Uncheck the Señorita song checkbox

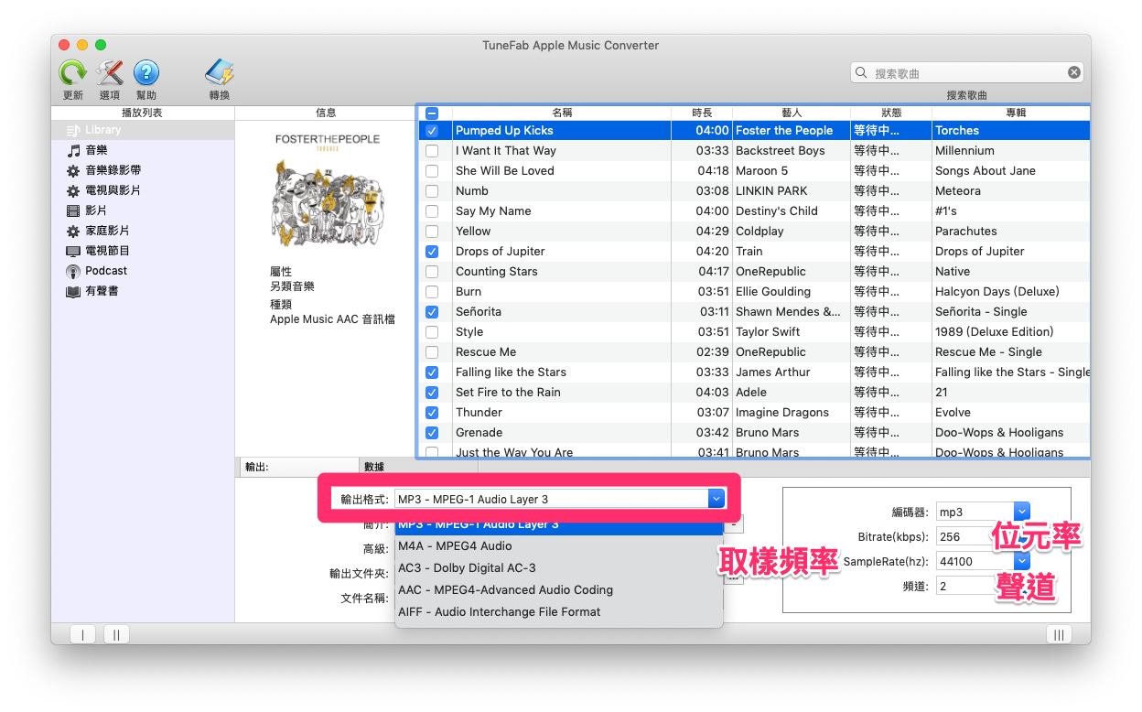point(433,312)
